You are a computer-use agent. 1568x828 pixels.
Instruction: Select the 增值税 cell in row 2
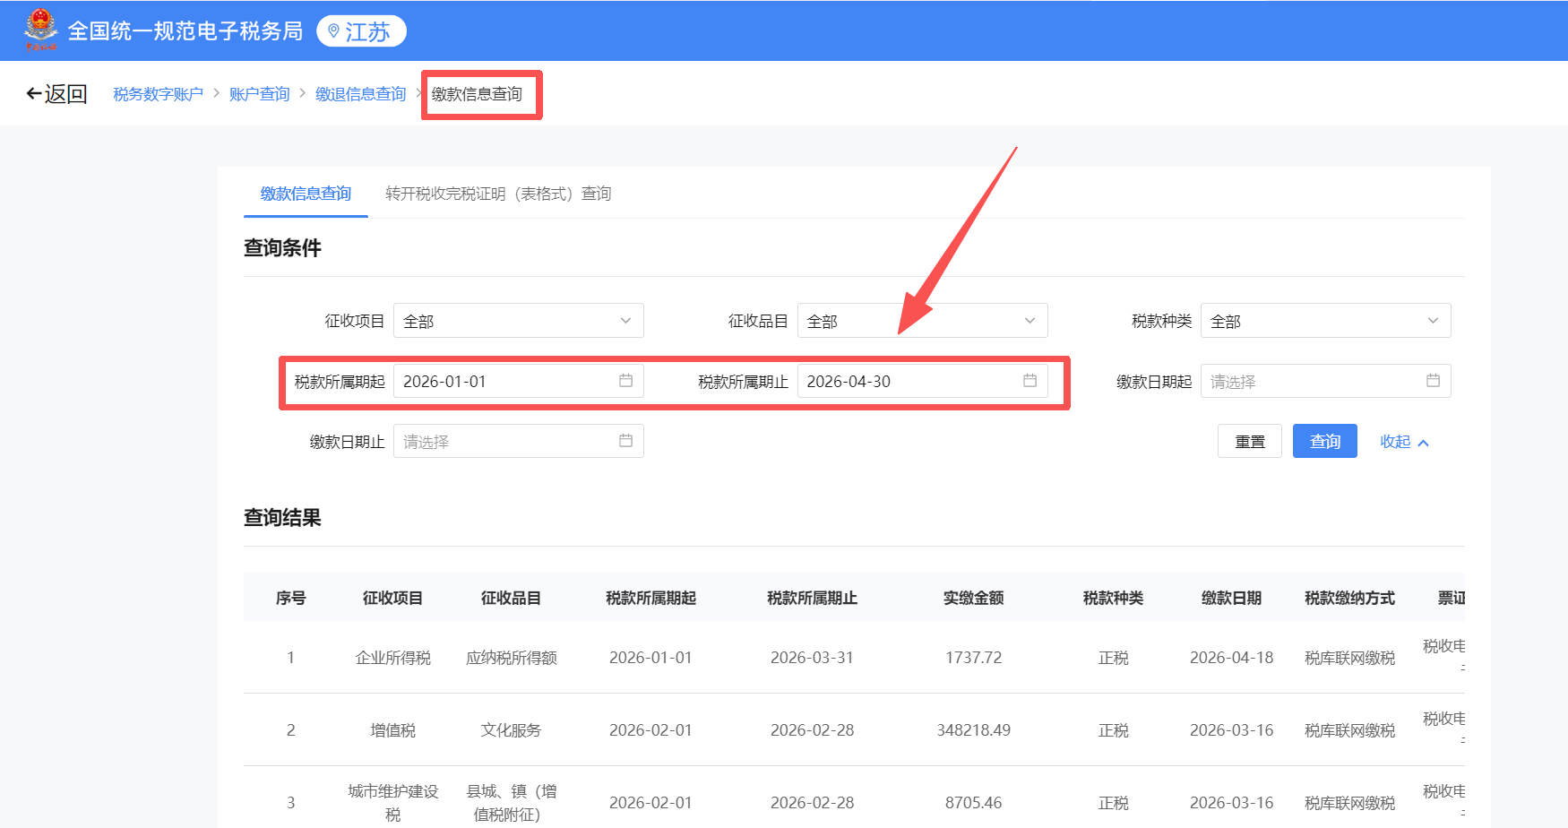392,730
